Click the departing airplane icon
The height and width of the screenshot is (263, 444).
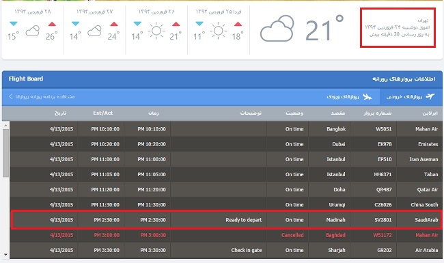click(430, 96)
